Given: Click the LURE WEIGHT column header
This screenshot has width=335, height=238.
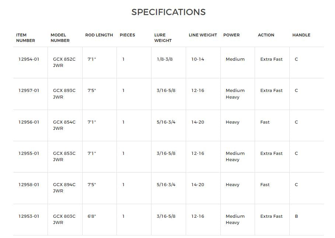Looking at the screenshot, I should (163, 38).
